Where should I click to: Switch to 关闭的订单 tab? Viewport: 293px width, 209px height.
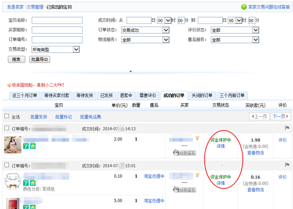tap(202, 96)
